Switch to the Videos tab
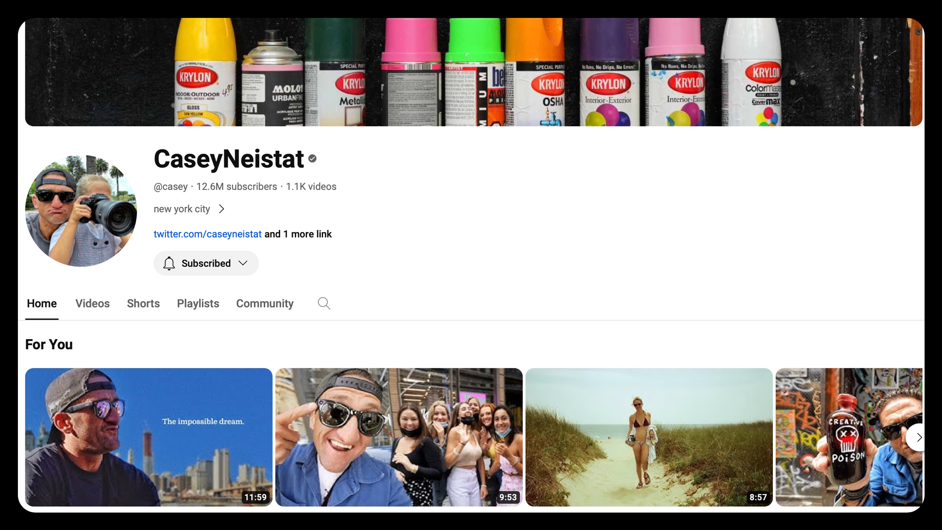The image size is (942, 530). [92, 303]
